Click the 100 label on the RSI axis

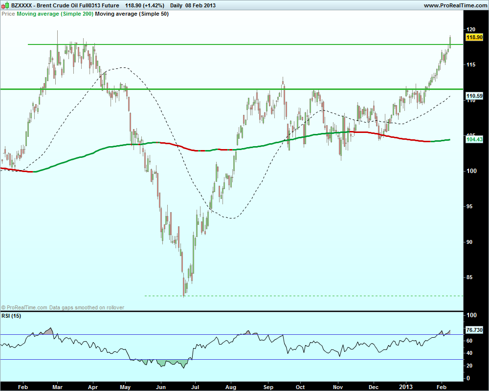tap(471, 315)
